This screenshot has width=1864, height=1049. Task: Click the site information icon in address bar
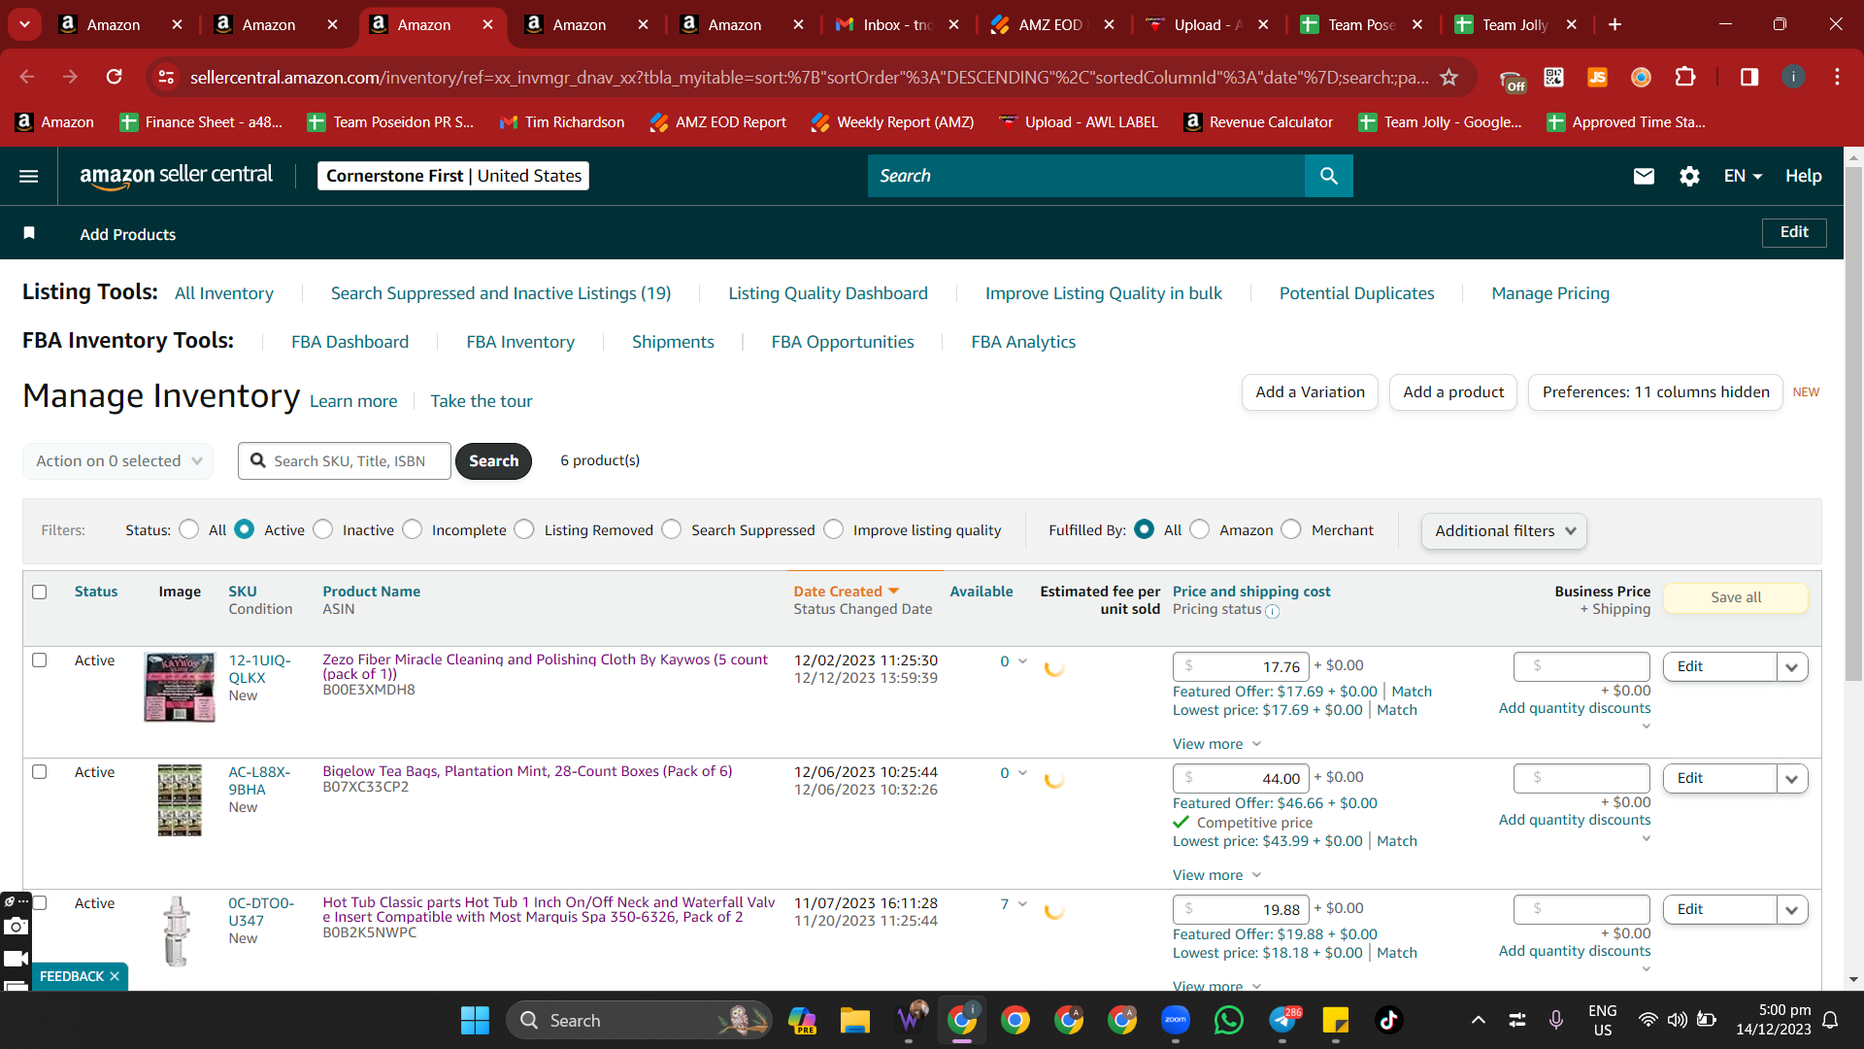tap(167, 77)
